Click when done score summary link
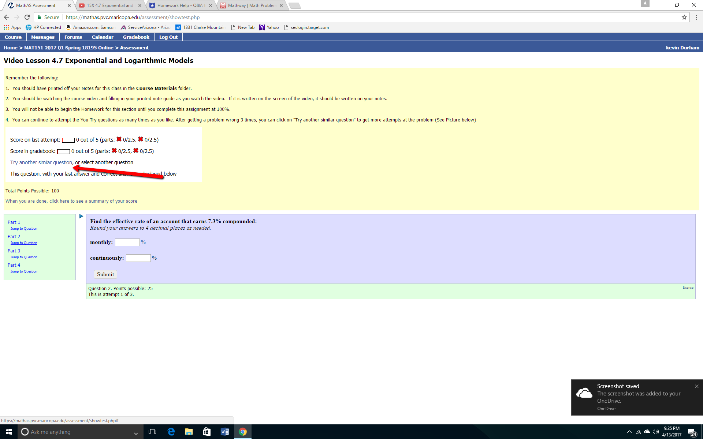 (x=71, y=201)
